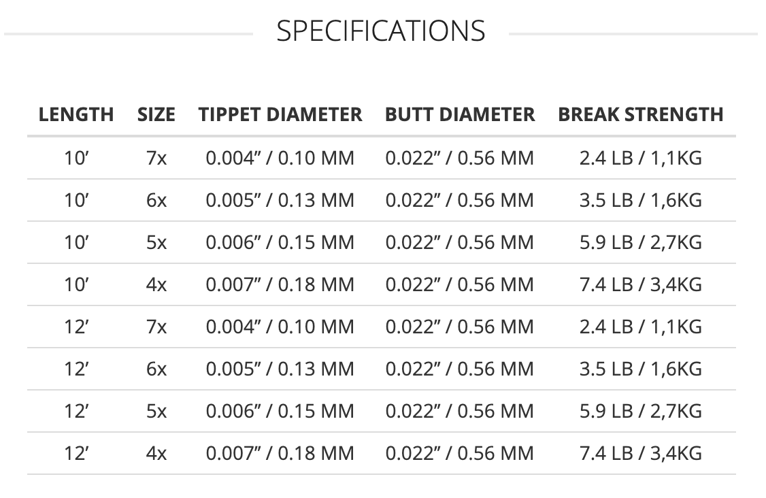Select the SIZE column header
Viewport: 766px width, 498px height.
point(156,114)
